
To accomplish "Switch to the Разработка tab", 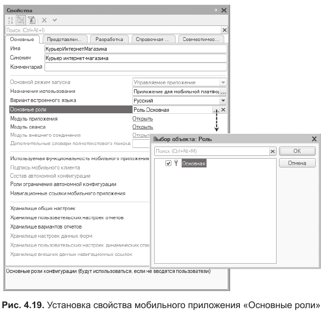I will coord(109,39).
